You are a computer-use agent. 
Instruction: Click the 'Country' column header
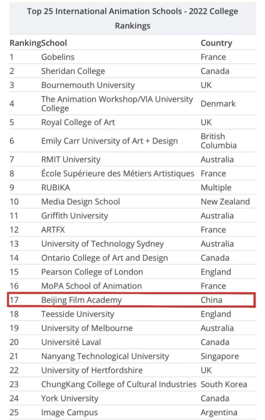click(x=216, y=43)
